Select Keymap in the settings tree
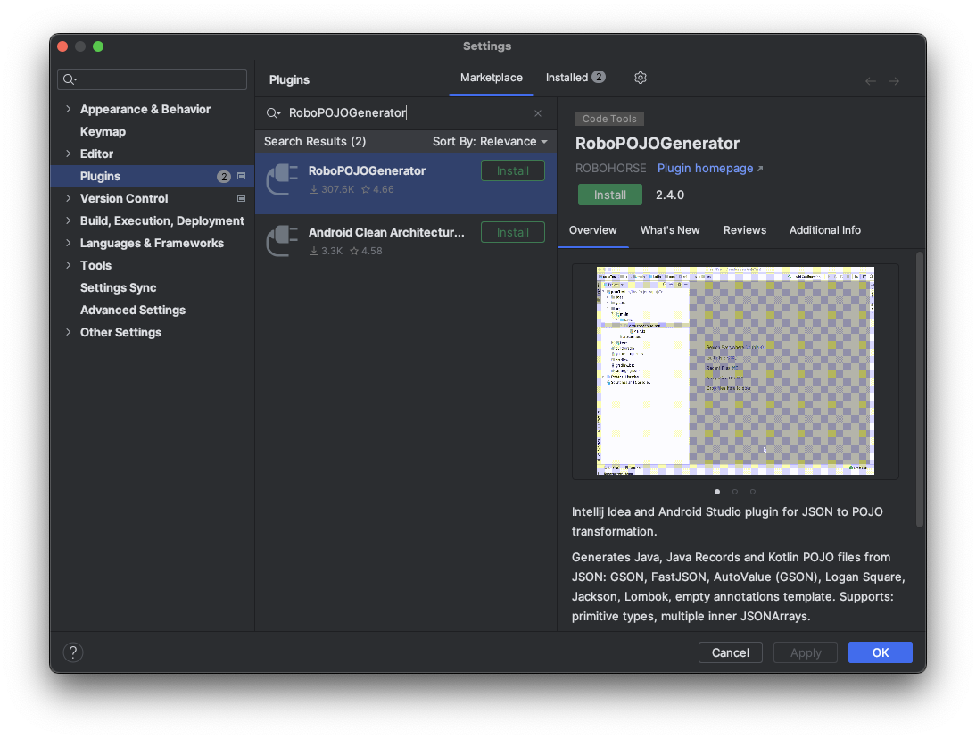Image resolution: width=976 pixels, height=739 pixels. (103, 131)
